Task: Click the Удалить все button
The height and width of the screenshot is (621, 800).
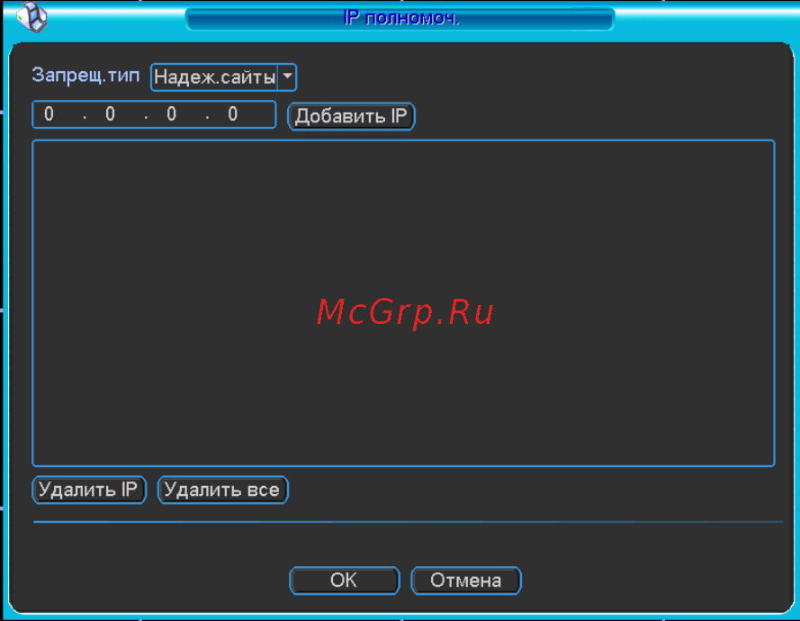Action: pyautogui.click(x=222, y=490)
